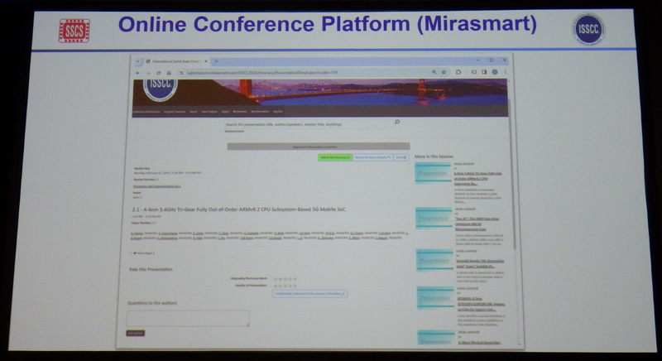The width and height of the screenshot is (662, 361).
Task: Click the site info icon beside the URL
Action: pos(181,73)
